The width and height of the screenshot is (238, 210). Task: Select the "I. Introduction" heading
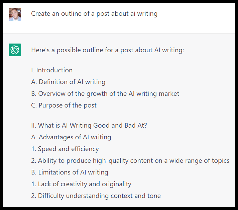click(52, 70)
